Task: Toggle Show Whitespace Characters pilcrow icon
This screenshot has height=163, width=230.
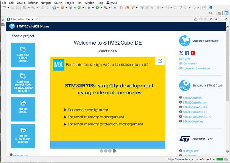Action: (152, 8)
